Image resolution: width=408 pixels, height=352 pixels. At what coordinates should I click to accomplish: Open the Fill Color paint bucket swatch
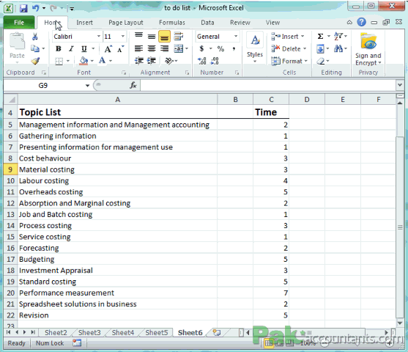pyautogui.click(x=84, y=61)
